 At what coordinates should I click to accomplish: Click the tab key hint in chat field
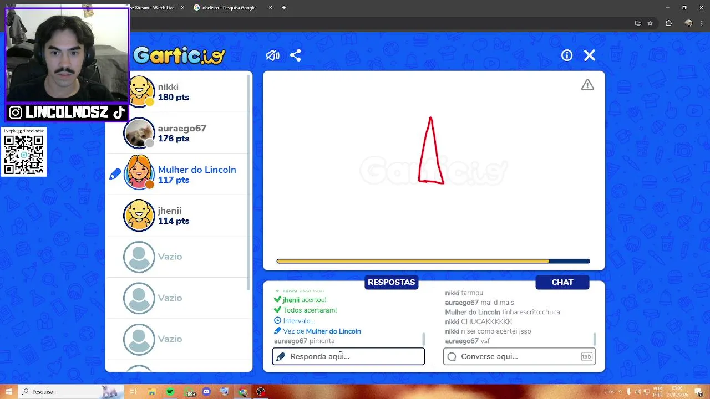pos(586,356)
